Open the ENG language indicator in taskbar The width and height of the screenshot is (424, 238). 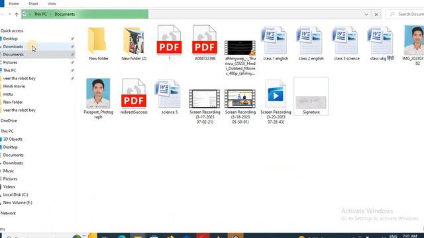[x=393, y=236]
